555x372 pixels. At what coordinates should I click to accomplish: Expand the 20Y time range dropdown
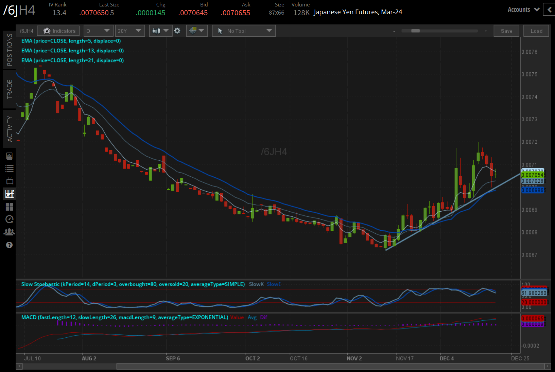(x=129, y=31)
